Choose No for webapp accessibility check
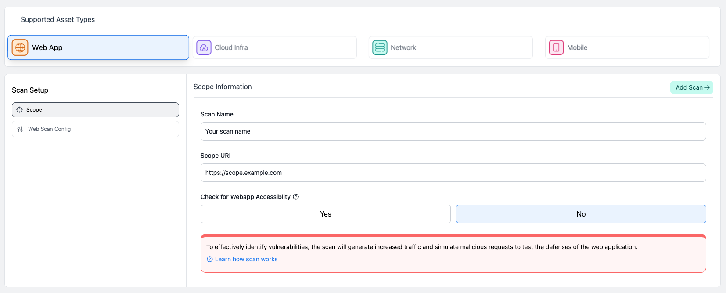726x293 pixels. [581, 214]
